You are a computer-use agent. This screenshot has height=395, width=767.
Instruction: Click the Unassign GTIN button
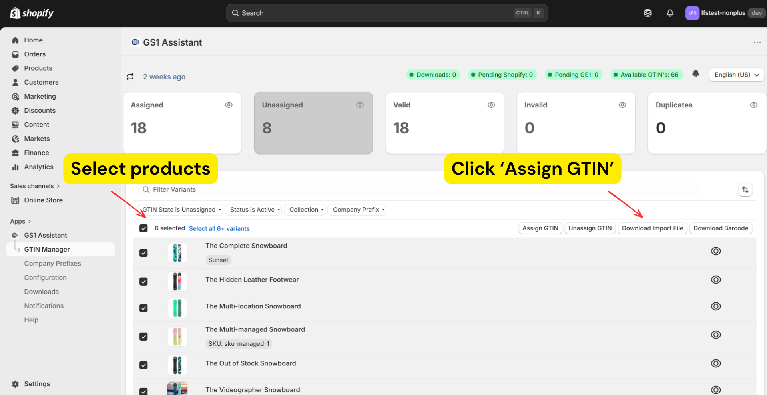(590, 228)
